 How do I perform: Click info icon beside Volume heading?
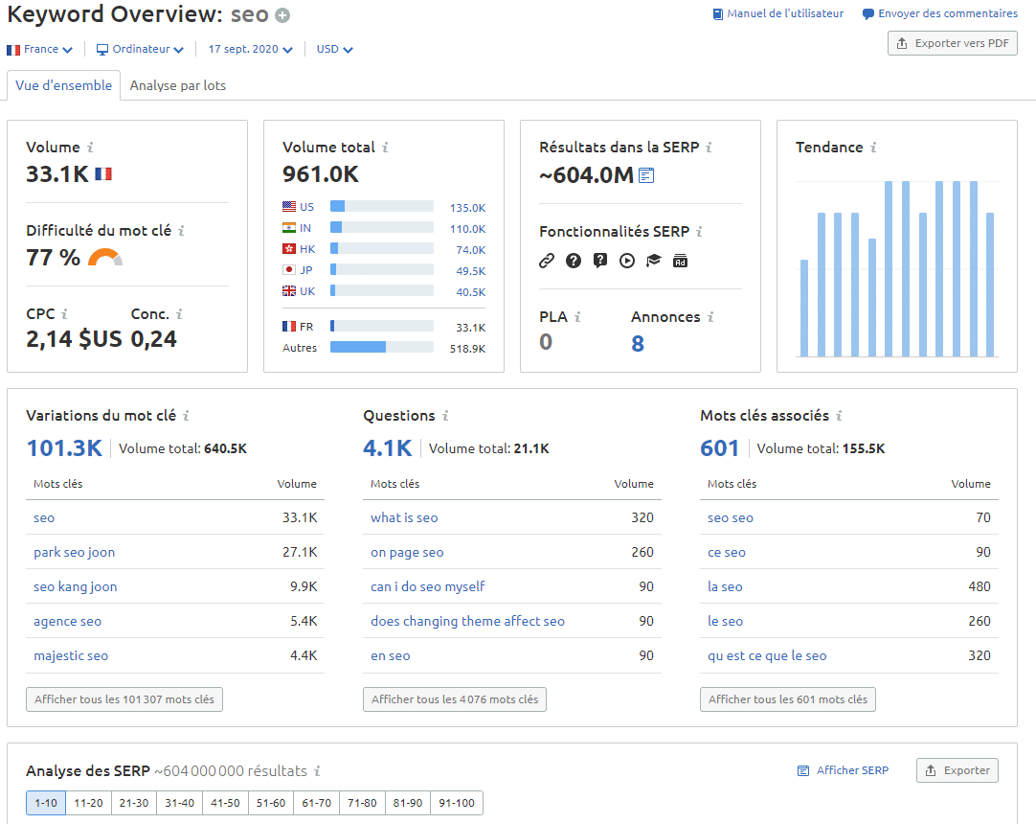tap(91, 148)
